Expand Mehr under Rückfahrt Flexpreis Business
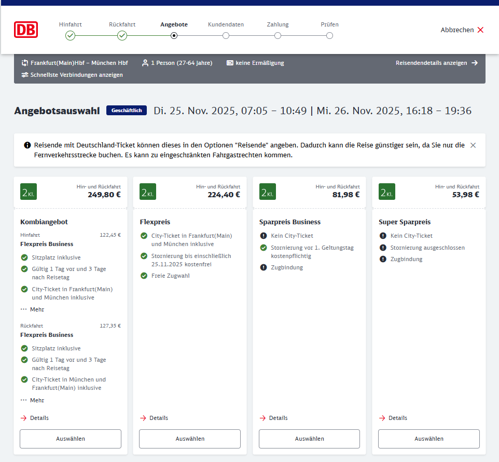This screenshot has height=462, width=499. tap(32, 400)
